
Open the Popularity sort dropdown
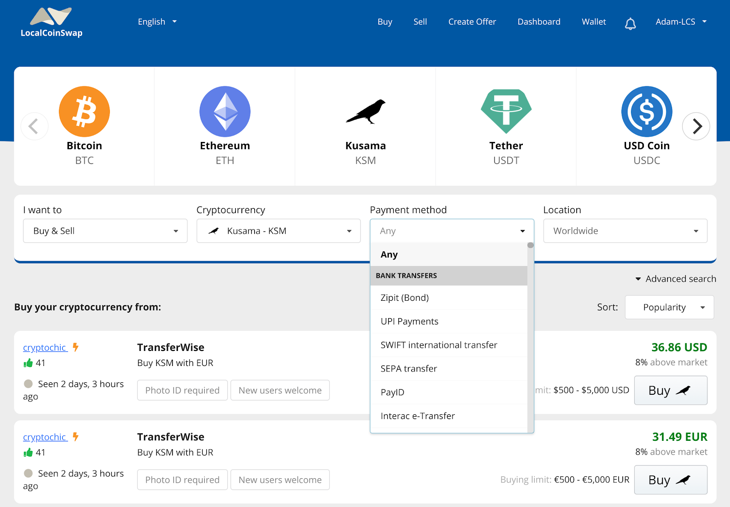click(669, 307)
